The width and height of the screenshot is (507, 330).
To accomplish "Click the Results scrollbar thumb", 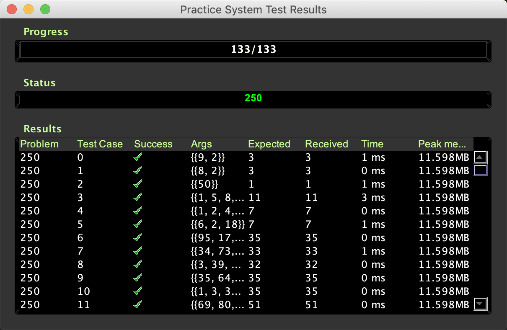I will click(480, 170).
